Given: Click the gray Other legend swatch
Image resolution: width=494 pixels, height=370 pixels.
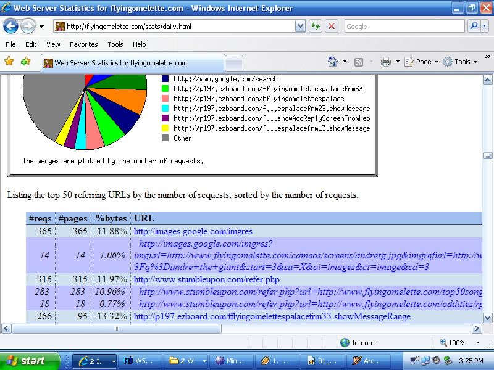Looking at the screenshot, I should pyautogui.click(x=165, y=138).
